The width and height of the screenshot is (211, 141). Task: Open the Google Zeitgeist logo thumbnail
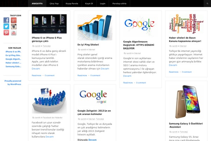click(95, 97)
